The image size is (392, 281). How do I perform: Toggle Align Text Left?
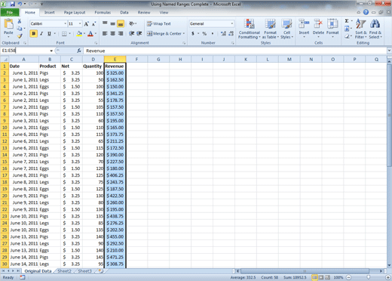(105, 33)
